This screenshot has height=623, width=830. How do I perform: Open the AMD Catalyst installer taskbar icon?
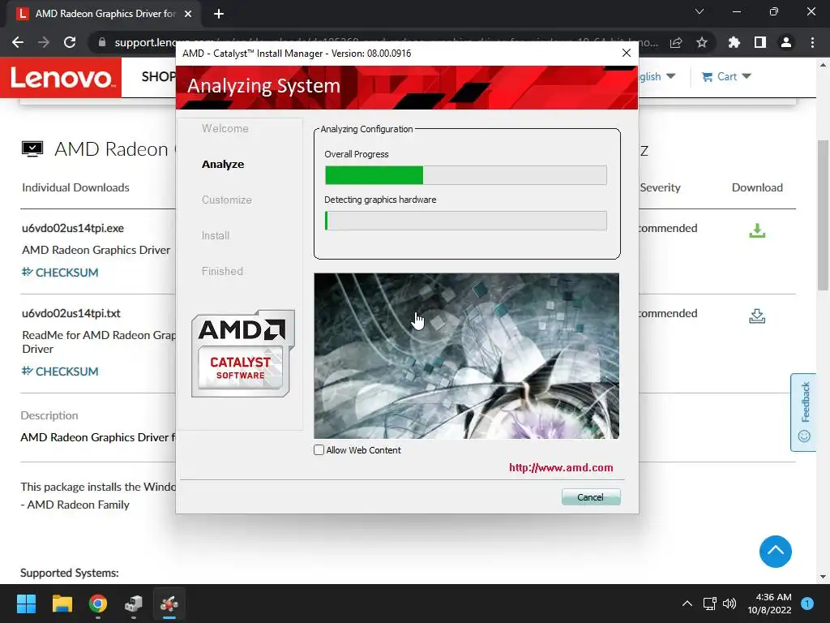coord(169,604)
